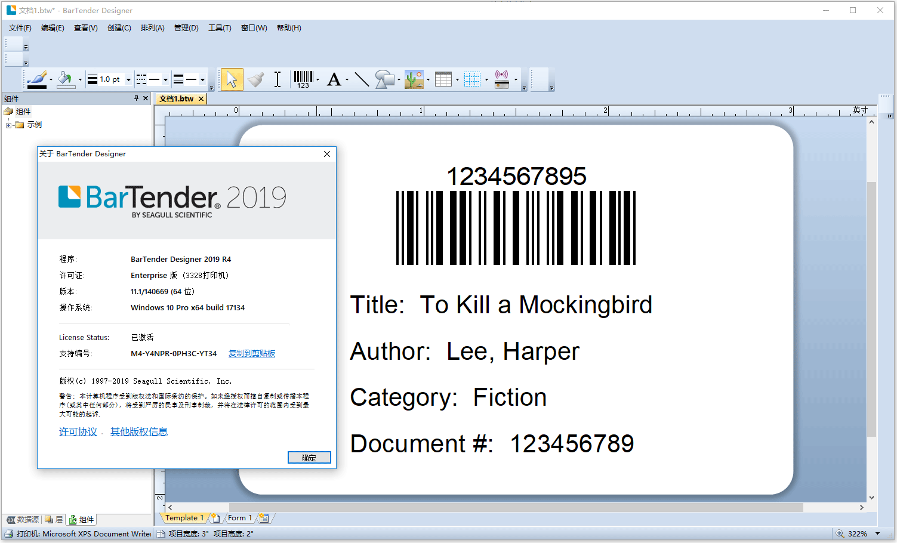The image size is (897, 543).
Task: Open the 工具(T) menu
Action: [220, 28]
